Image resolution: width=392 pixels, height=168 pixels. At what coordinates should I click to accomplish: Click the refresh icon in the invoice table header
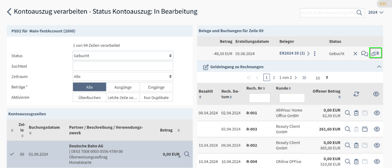(x=356, y=94)
